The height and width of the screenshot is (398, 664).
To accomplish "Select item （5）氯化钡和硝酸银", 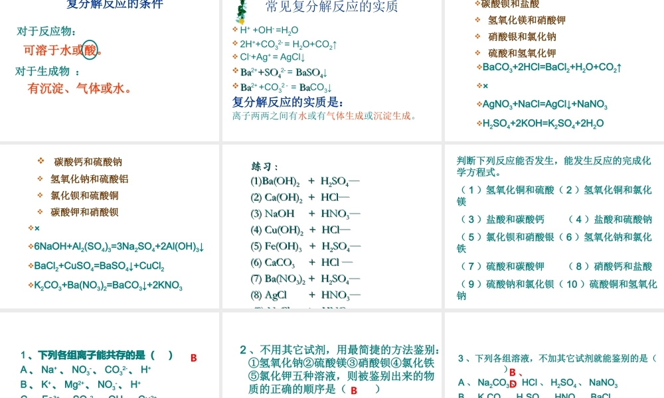I will point(507,237).
